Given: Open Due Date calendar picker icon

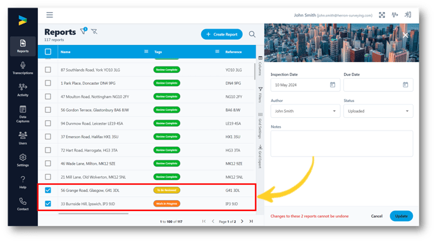Looking at the screenshot, I should [x=405, y=85].
